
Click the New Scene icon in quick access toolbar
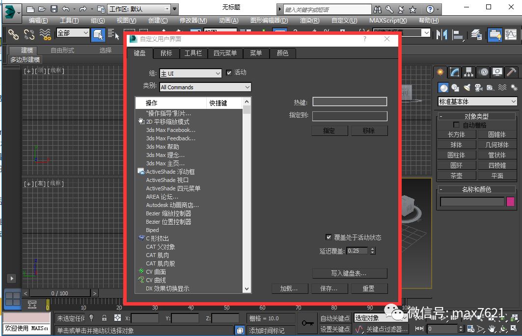tap(30, 9)
